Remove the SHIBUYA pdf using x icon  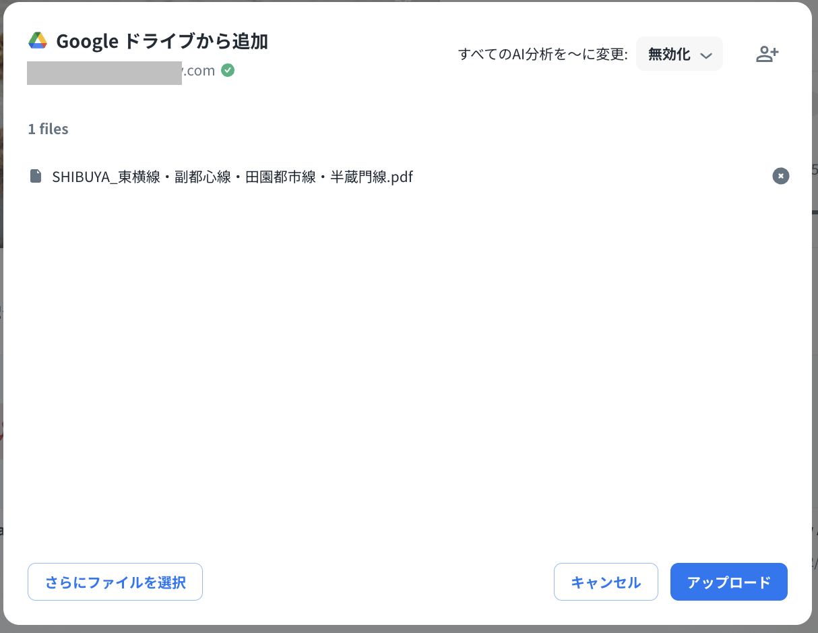780,176
